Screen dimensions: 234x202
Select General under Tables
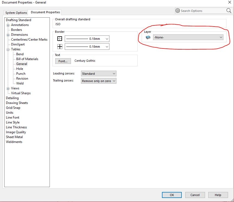[22, 64]
